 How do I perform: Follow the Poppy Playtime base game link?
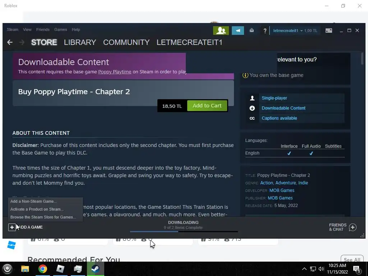click(x=115, y=72)
